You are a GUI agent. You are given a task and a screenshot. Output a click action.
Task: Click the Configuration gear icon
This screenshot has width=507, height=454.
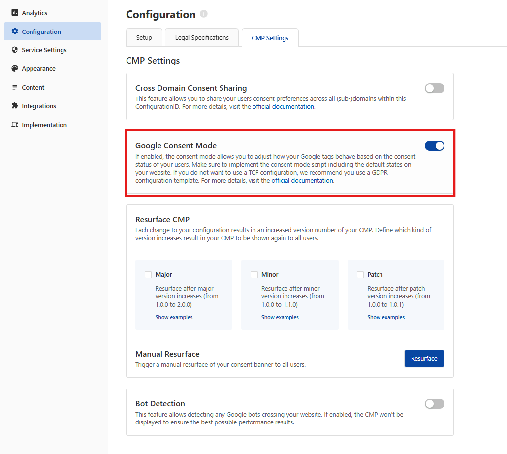tap(15, 31)
